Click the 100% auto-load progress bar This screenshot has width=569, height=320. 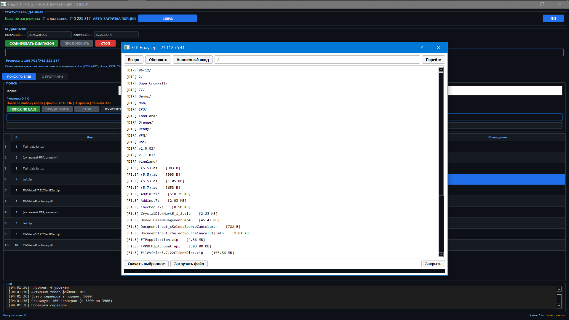click(x=168, y=18)
